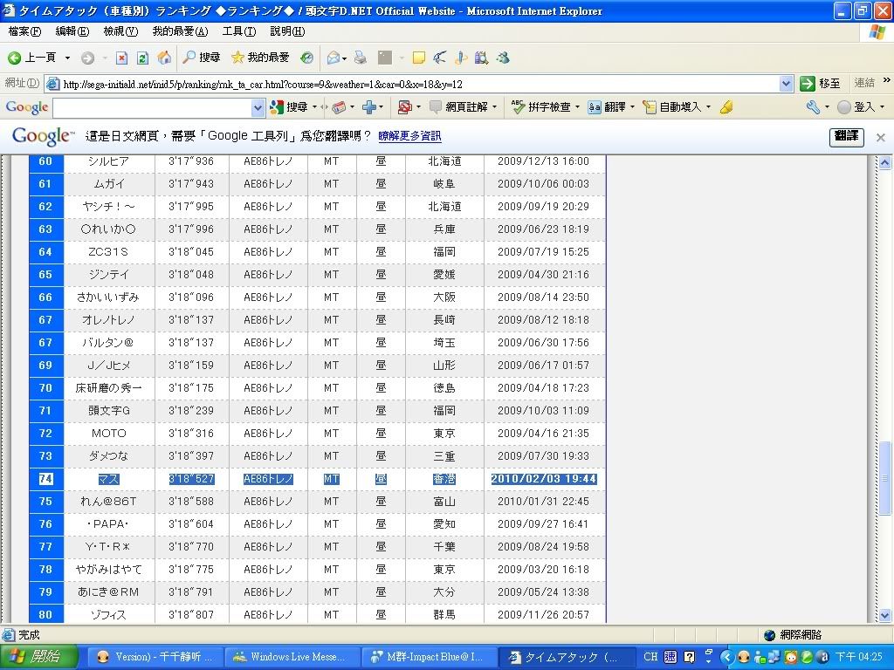Screen dimensions: 894x670
Task: Open 我的最愛 favorites star button
Action: click(259, 58)
